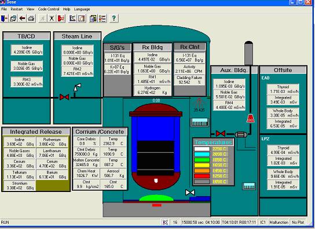The height and width of the screenshot is (229, 315).
Task: Click the red Aux. Bldg. line valve
Action: 221,133
